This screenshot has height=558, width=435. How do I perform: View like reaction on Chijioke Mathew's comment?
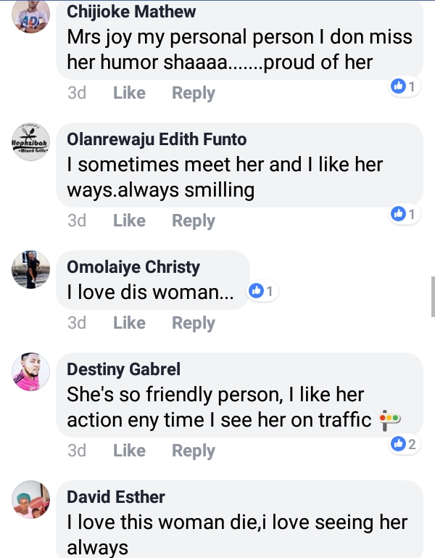coord(404,87)
